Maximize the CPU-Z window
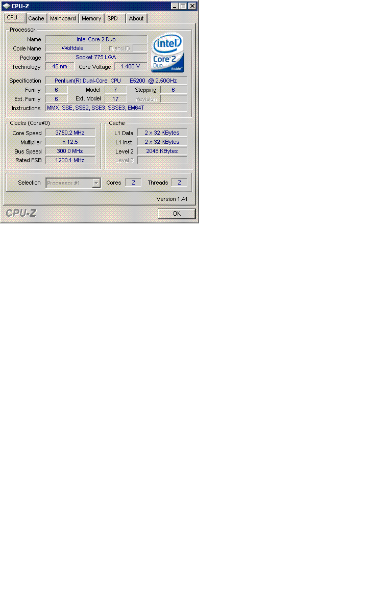Screen dimensions: 392x590 click(x=183, y=6)
